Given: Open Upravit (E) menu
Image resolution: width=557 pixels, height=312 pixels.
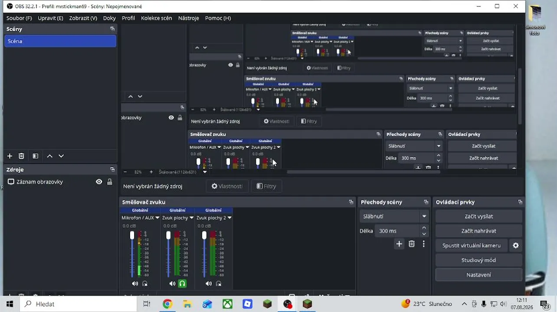Looking at the screenshot, I should (50, 18).
